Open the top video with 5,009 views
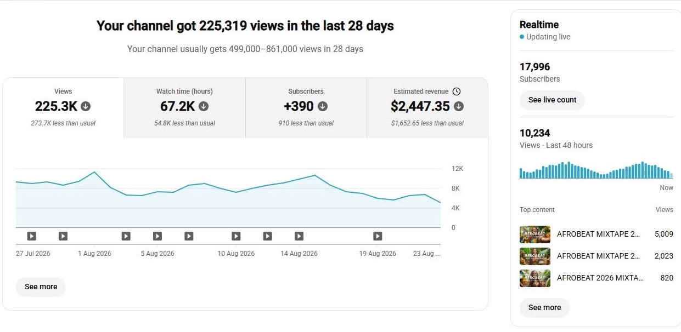This screenshot has width=681, height=332. (x=596, y=234)
